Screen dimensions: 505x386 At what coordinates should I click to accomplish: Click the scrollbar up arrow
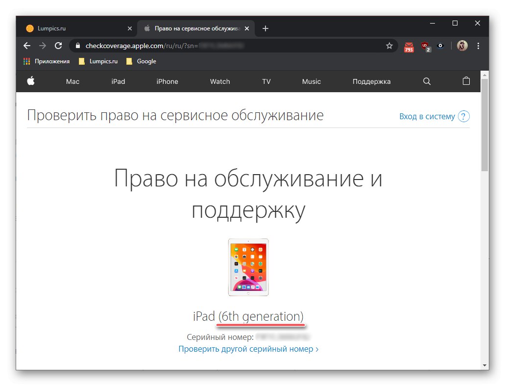coord(484,75)
